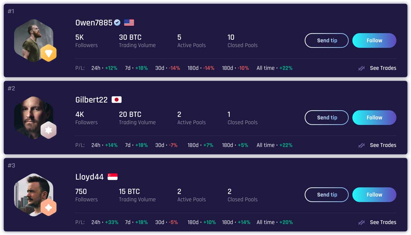Screen dimensions: 411x235
Task: Send tip to Owen7885
Action: tap(327, 40)
